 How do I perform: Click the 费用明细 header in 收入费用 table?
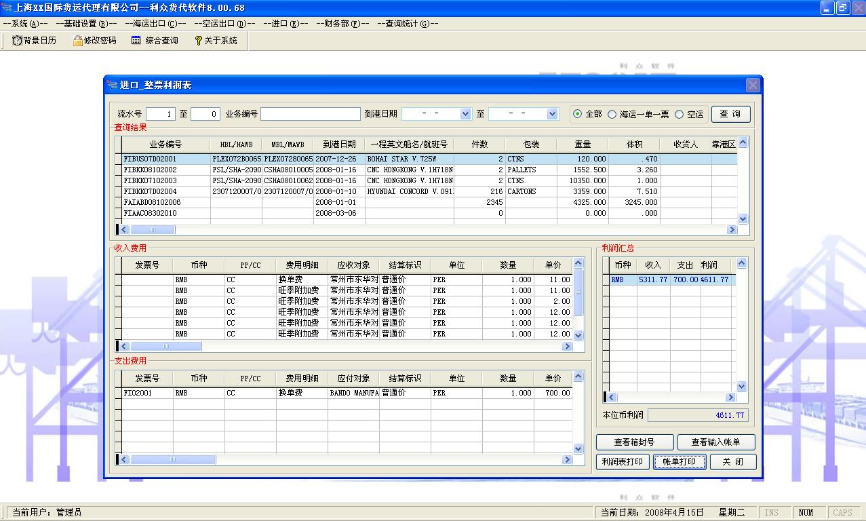pos(302,265)
